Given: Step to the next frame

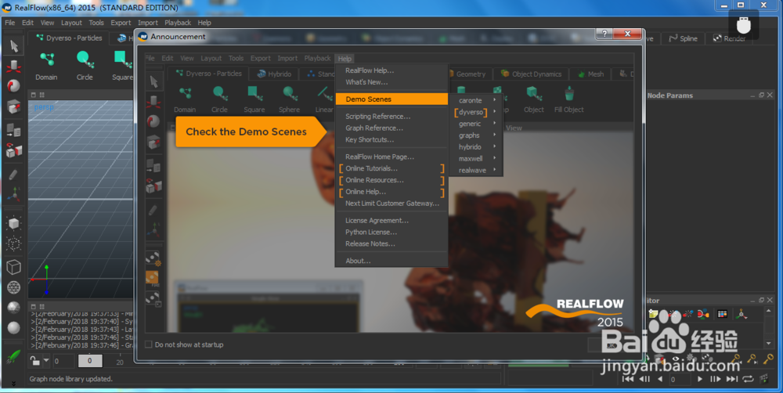Looking at the screenshot, I should click(x=715, y=379).
